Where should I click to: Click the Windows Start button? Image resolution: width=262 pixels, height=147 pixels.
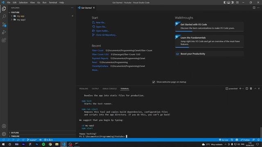3,144
